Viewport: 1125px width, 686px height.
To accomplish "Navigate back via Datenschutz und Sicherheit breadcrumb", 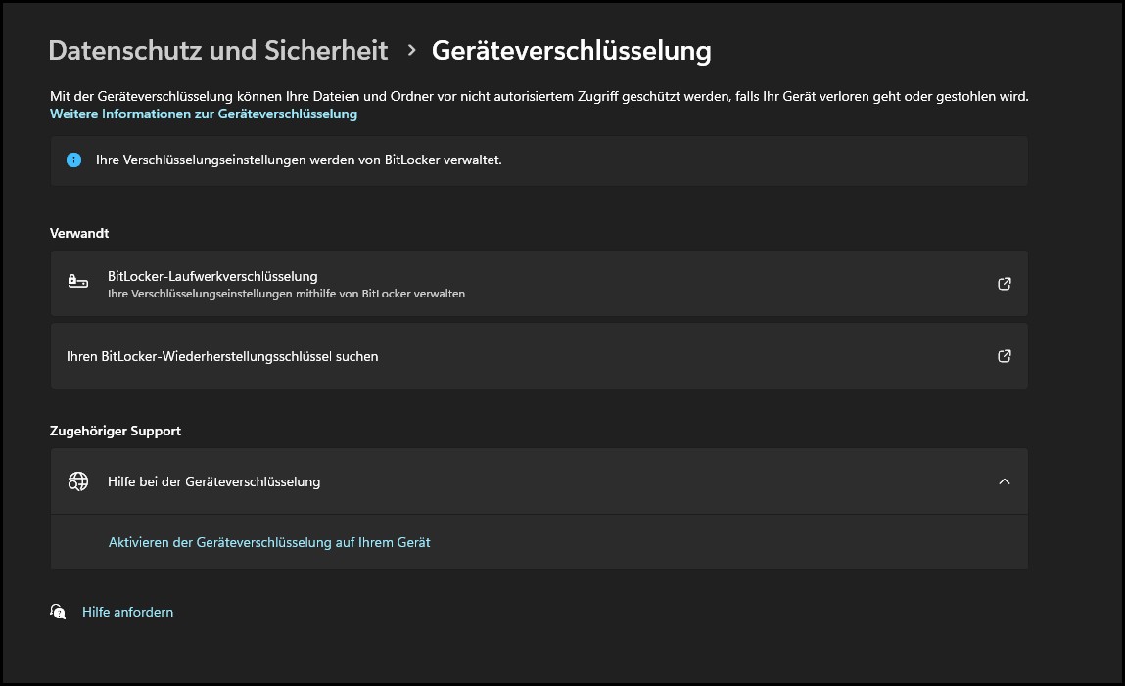I will point(217,51).
